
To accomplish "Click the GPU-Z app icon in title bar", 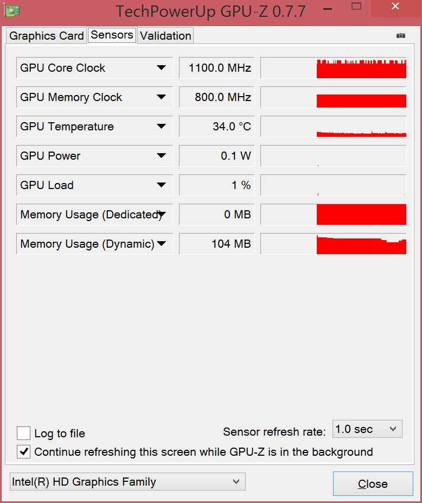I will 12,10.
